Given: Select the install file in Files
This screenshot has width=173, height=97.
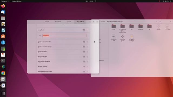Looking at the screenshot, I should [x=158, y=27].
